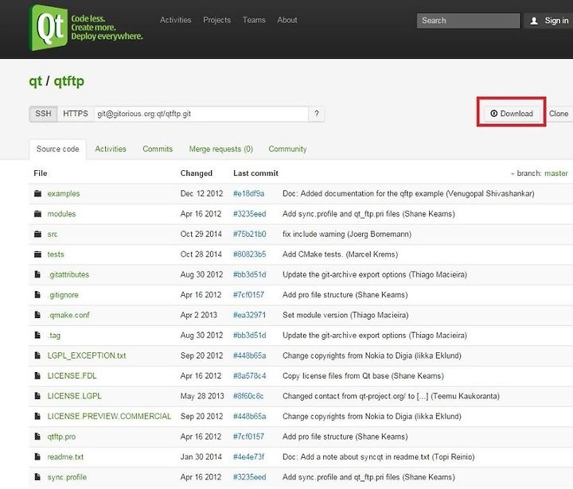Open the LGPL_EXCEPTION.txt file
The image size is (573, 489).
point(87,355)
